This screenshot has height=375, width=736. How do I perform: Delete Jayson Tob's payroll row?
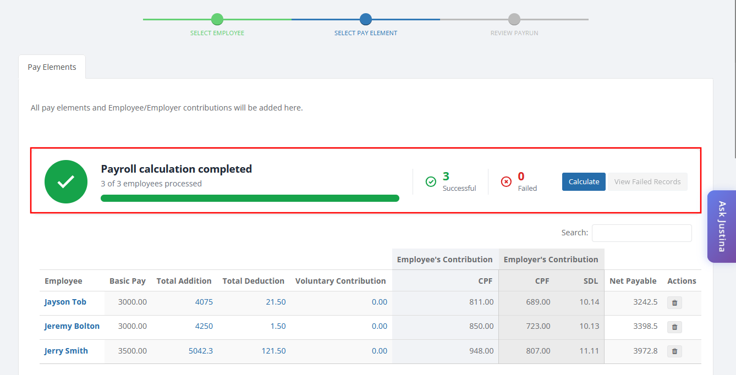(674, 302)
